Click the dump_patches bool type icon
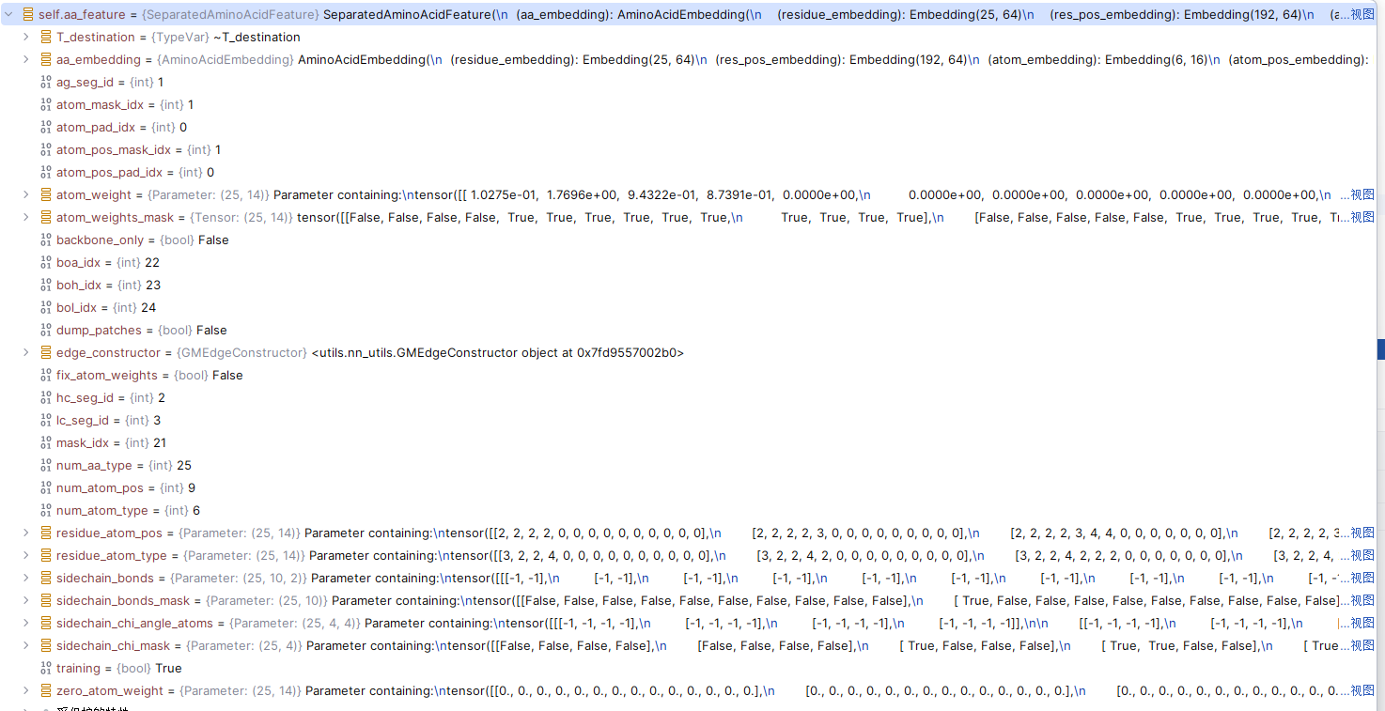1385x711 pixels. click(x=46, y=330)
